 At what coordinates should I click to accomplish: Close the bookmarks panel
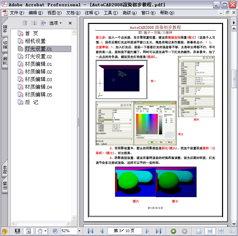click(x=70, y=23)
